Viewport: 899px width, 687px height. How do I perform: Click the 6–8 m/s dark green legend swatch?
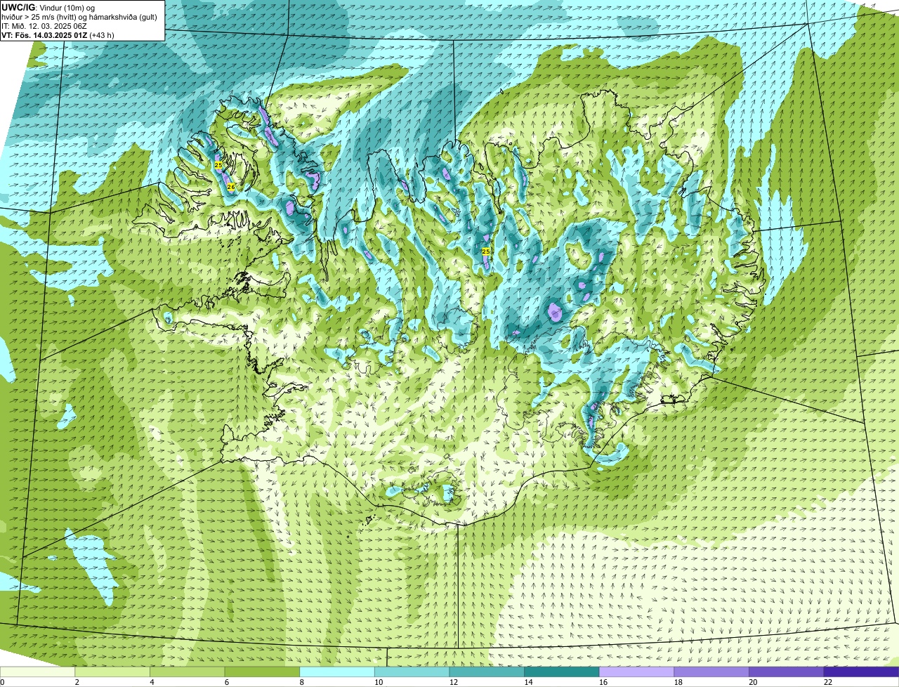click(262, 672)
